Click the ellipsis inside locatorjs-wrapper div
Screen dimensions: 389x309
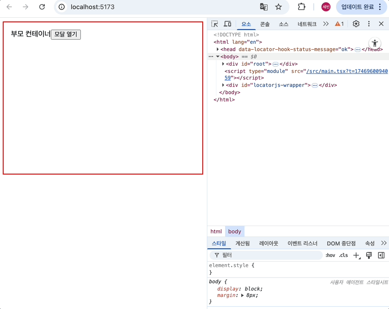[x=315, y=85]
